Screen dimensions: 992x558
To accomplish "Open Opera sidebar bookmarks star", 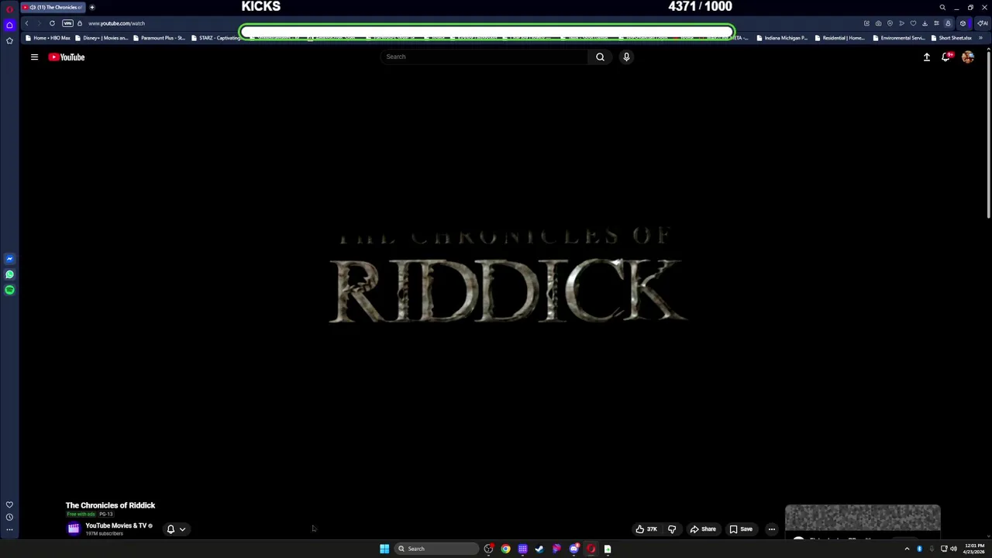I will 9,41.
